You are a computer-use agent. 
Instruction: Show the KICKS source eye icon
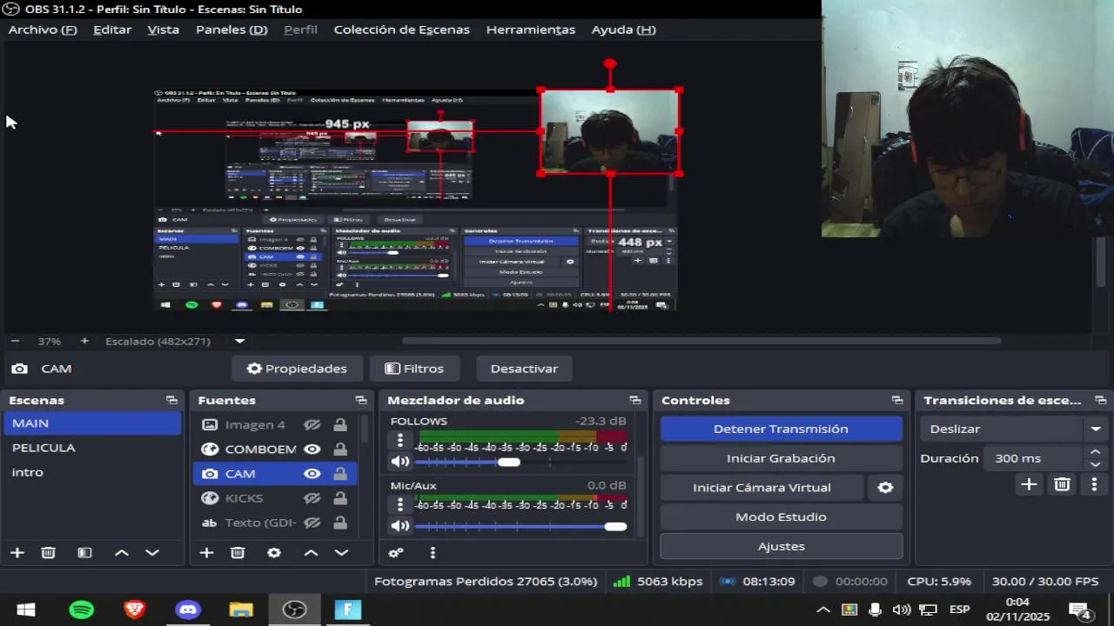click(x=312, y=498)
